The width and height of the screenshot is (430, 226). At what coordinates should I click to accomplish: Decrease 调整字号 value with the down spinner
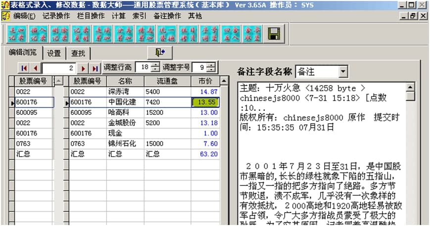tap(212, 70)
